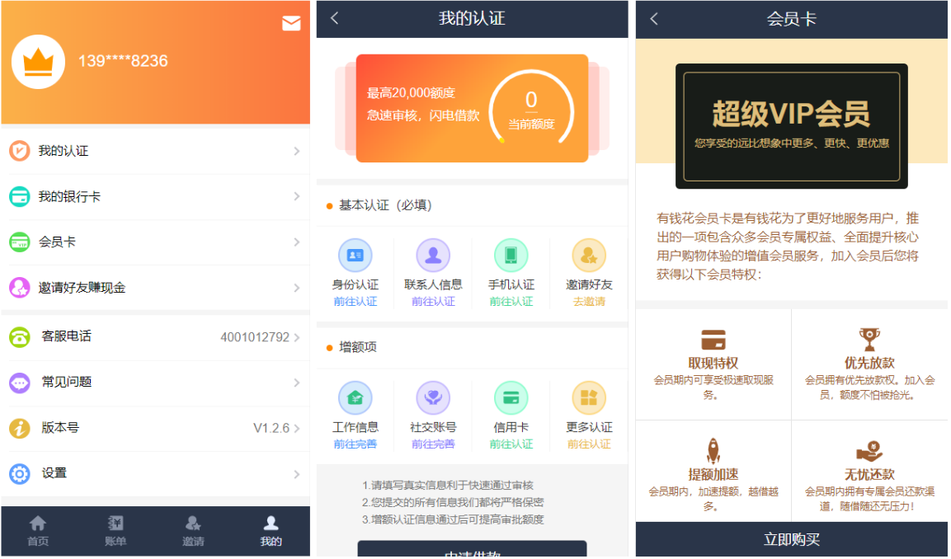This screenshot has height=559, width=951.
Task: Open the 联系人信息 contact info verification icon
Action: click(433, 256)
